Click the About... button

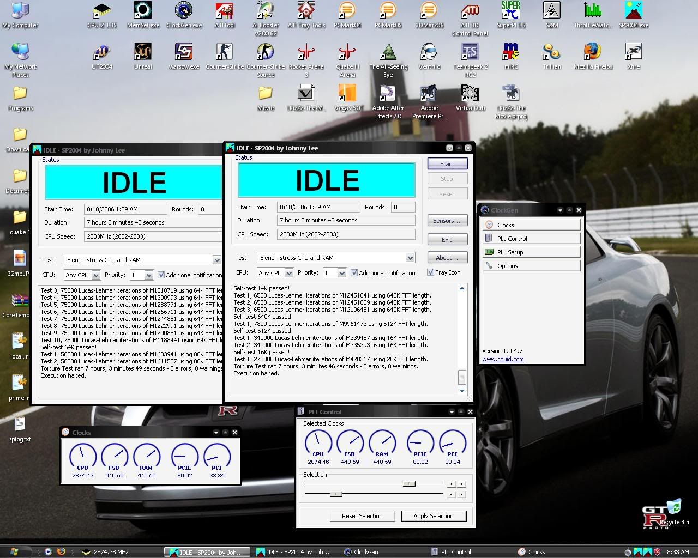[447, 257]
